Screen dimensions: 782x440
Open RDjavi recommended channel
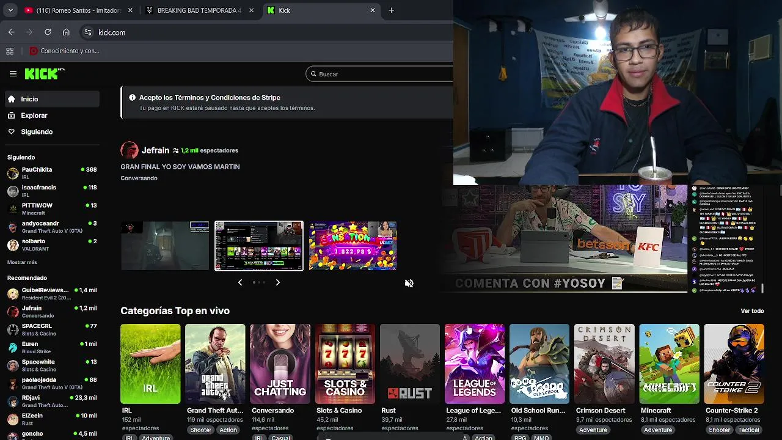52,401
